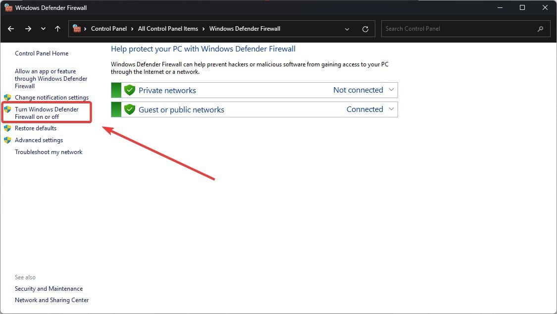Click the refresh icon in the address bar
557x314 pixels.
(x=365, y=28)
